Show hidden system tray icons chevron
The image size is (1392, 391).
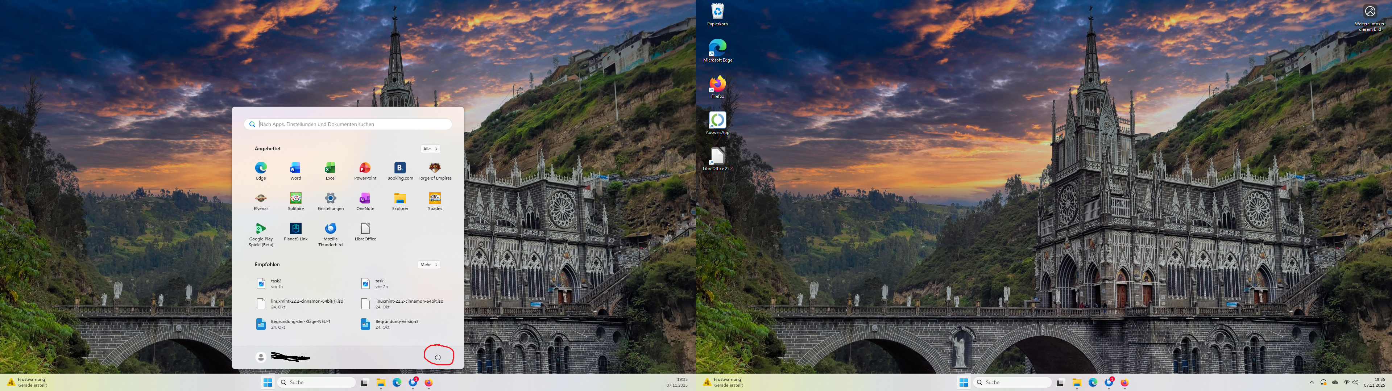click(x=1312, y=382)
